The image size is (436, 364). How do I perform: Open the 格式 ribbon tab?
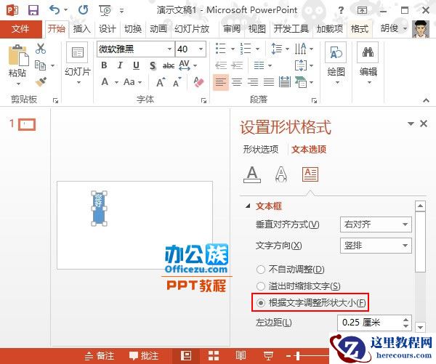point(359,28)
